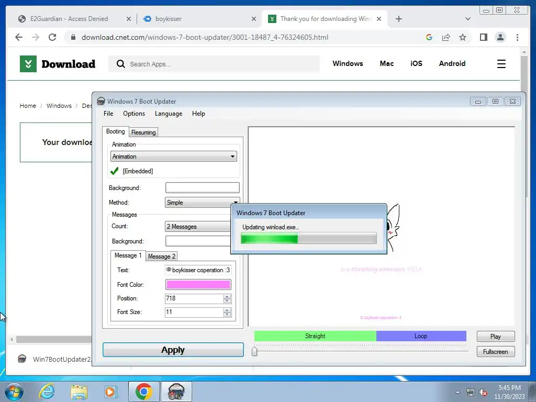
Task: Open the Method Simple dropdown
Action: click(x=203, y=203)
